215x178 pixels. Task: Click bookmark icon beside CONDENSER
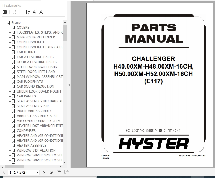13,131
